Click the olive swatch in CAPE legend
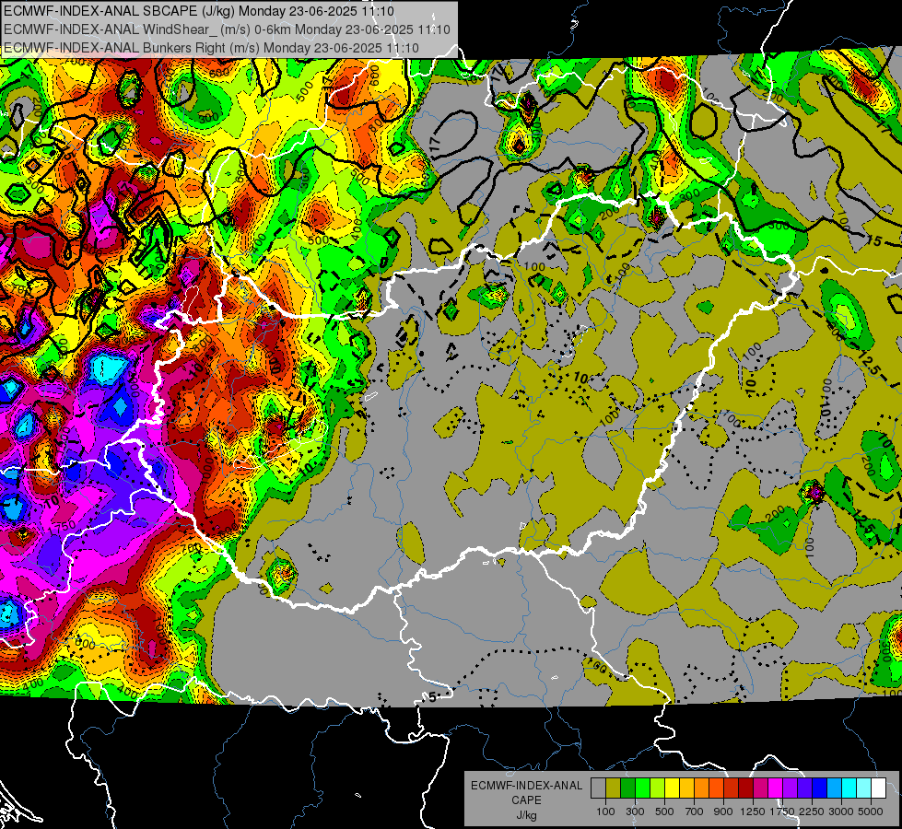The image size is (902, 829). point(614,788)
